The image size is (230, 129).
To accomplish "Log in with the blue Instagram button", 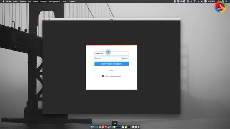I will 111,64.
